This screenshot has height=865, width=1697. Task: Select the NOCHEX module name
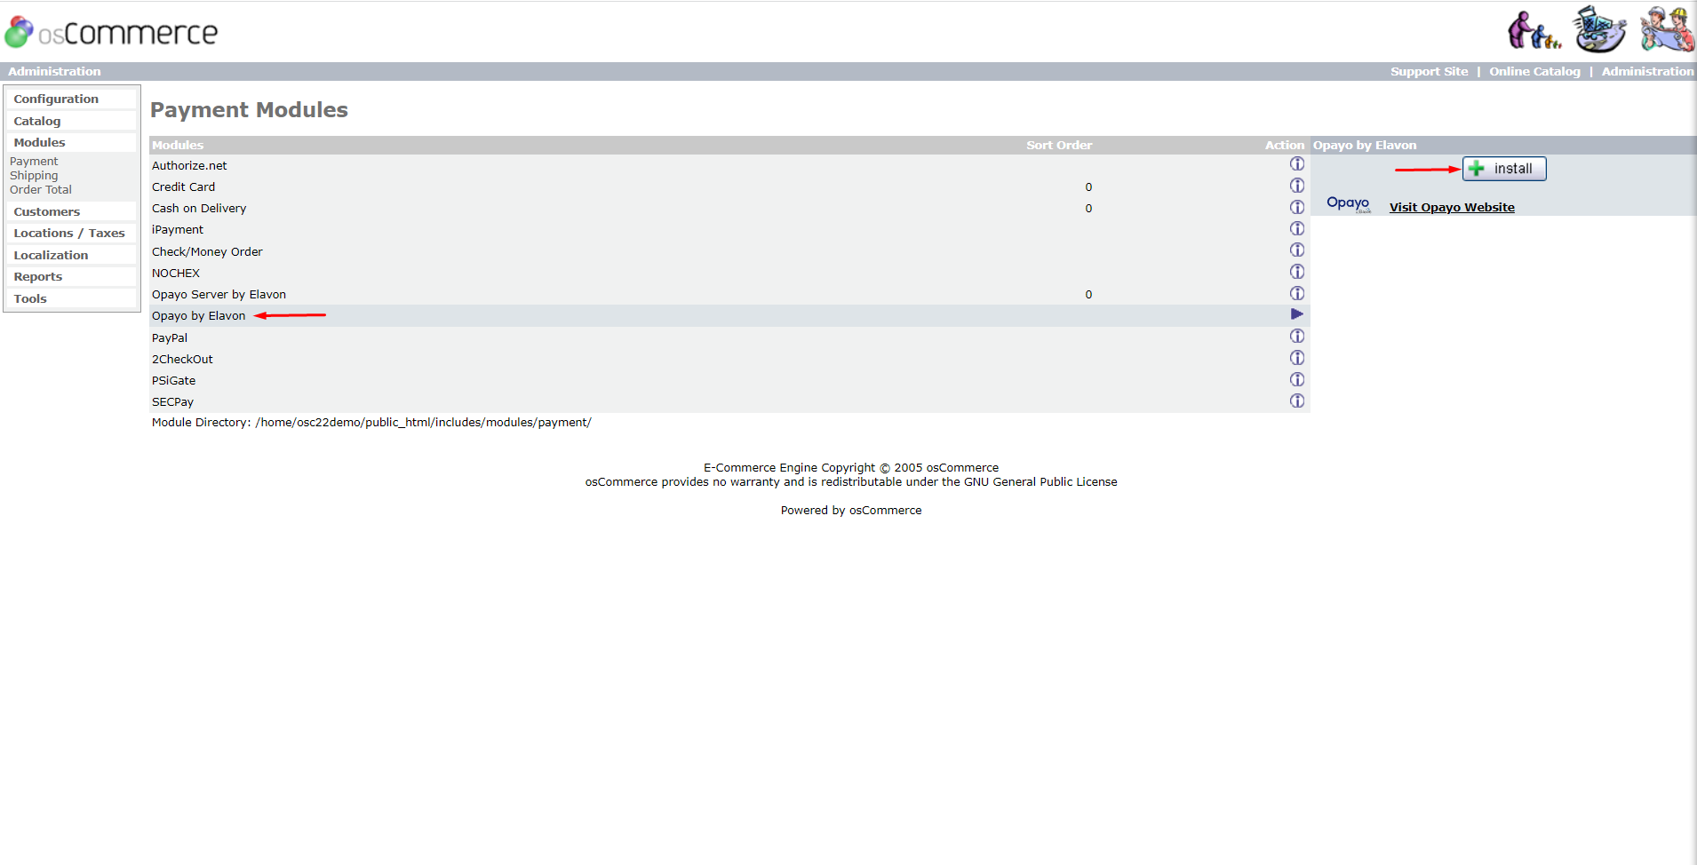click(176, 273)
